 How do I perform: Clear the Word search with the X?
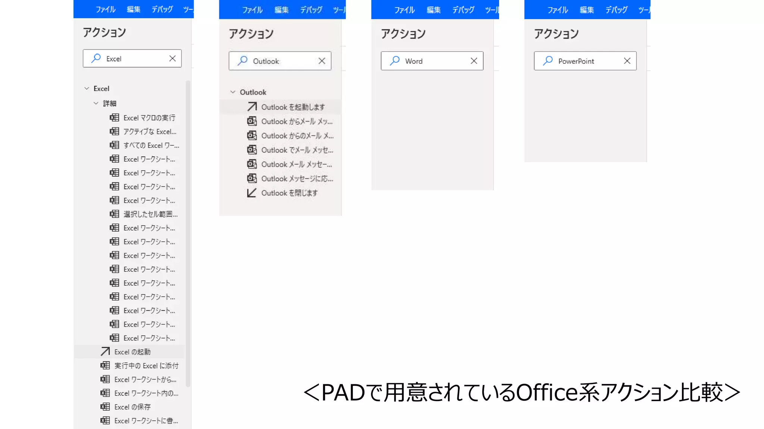pos(474,61)
